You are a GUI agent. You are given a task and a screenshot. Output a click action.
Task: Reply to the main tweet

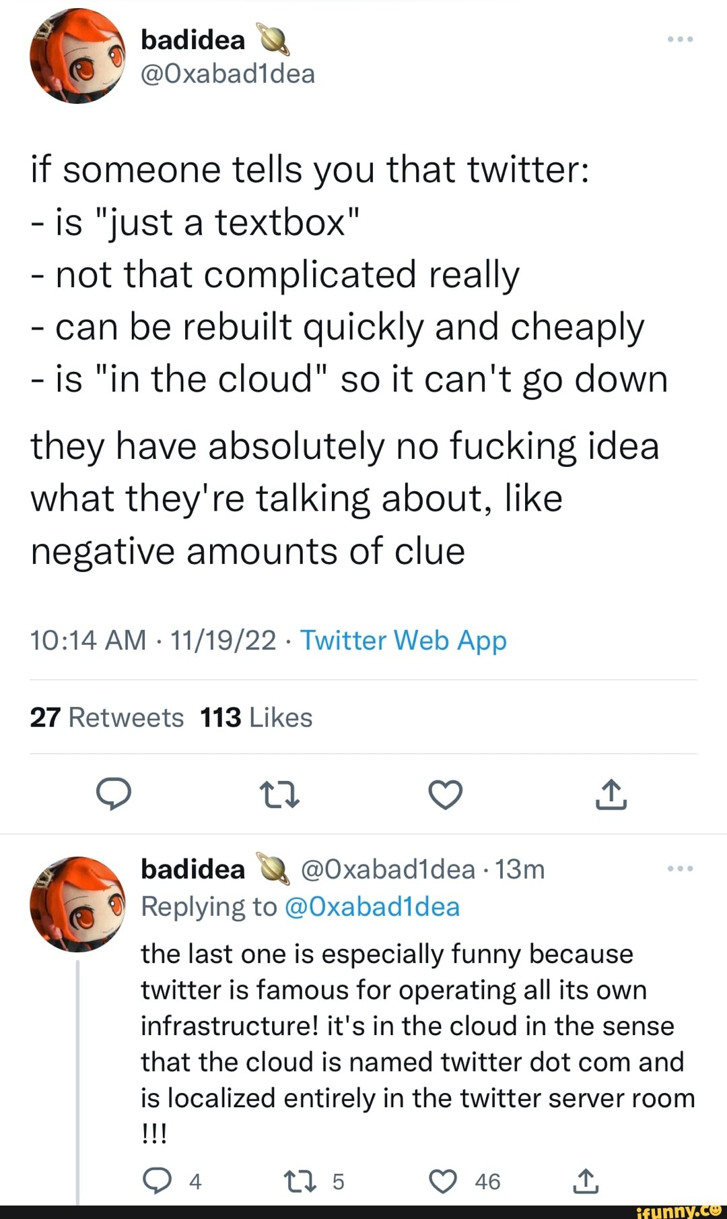[113, 794]
